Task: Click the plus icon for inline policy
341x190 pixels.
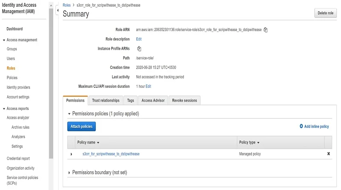Action: [x=301, y=127]
